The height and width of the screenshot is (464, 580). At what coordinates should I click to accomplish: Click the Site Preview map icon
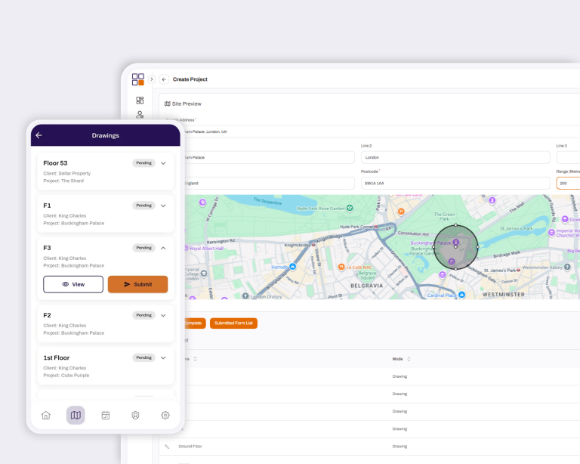coord(167,104)
